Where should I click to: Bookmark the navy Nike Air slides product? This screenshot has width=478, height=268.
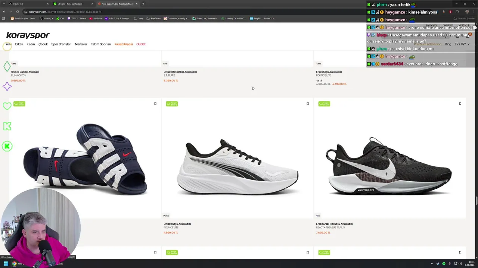click(155, 104)
